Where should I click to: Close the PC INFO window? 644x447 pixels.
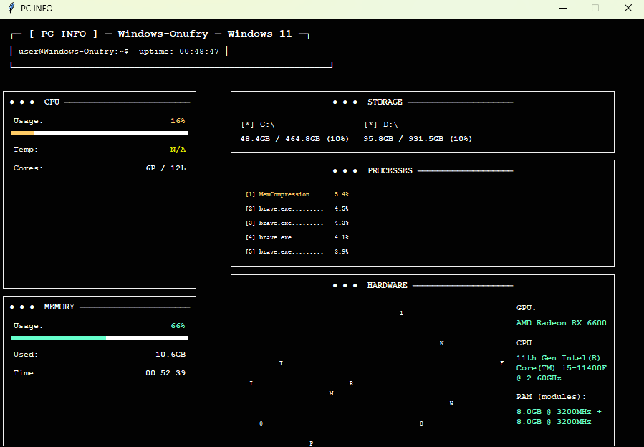point(628,8)
